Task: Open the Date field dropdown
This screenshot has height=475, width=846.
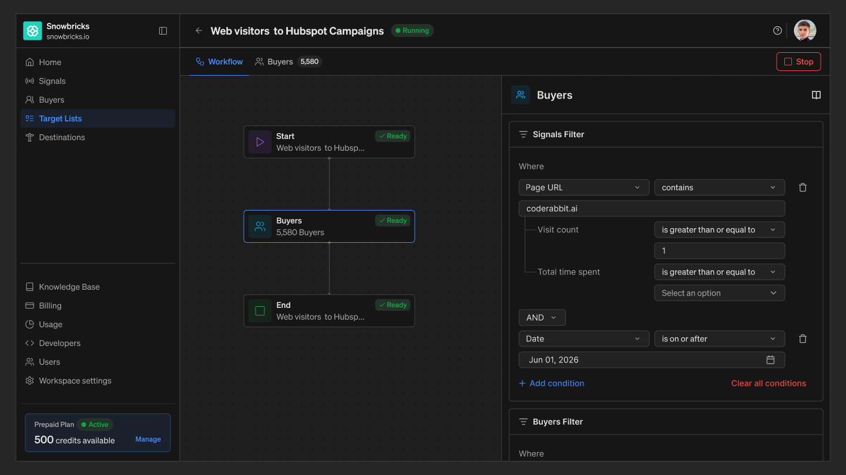Action: (x=584, y=339)
